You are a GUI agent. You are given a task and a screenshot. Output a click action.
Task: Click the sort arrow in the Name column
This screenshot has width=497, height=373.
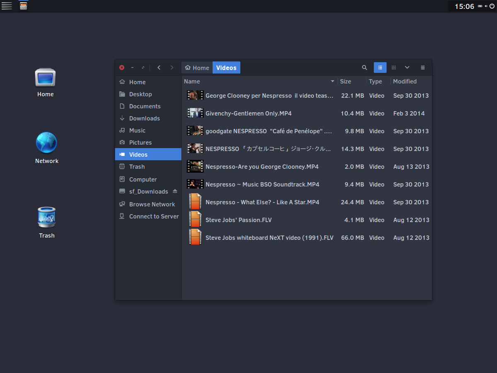click(333, 82)
